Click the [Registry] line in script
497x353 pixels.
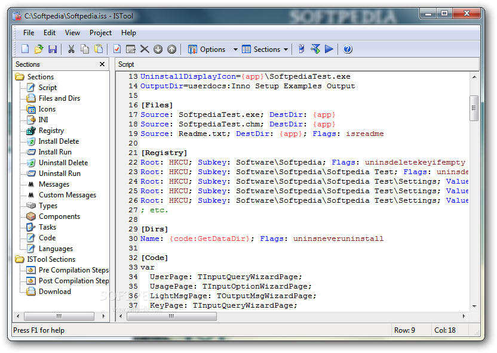[x=164, y=153]
